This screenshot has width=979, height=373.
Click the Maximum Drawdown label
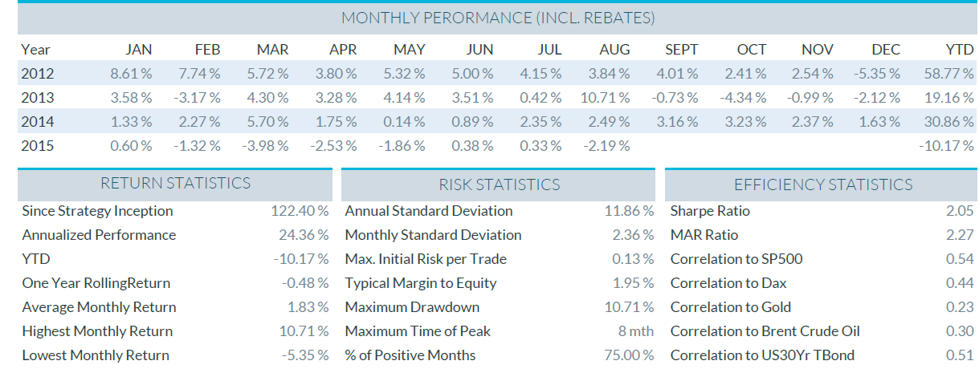tap(412, 307)
